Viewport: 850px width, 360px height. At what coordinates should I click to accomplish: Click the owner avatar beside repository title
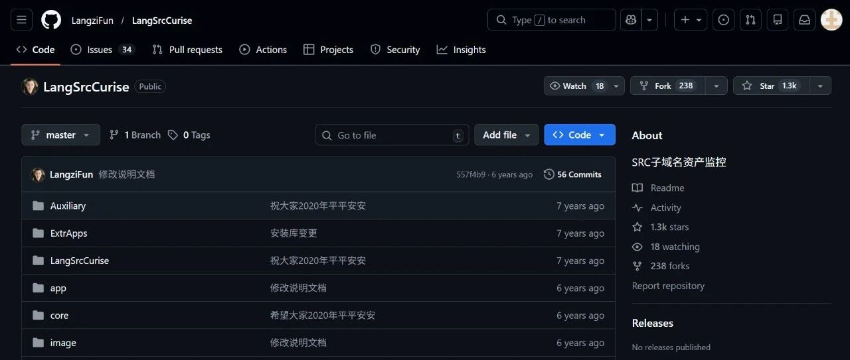point(30,86)
